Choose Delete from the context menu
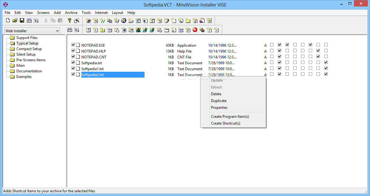The height and width of the screenshot is (196, 370). pos(237,94)
